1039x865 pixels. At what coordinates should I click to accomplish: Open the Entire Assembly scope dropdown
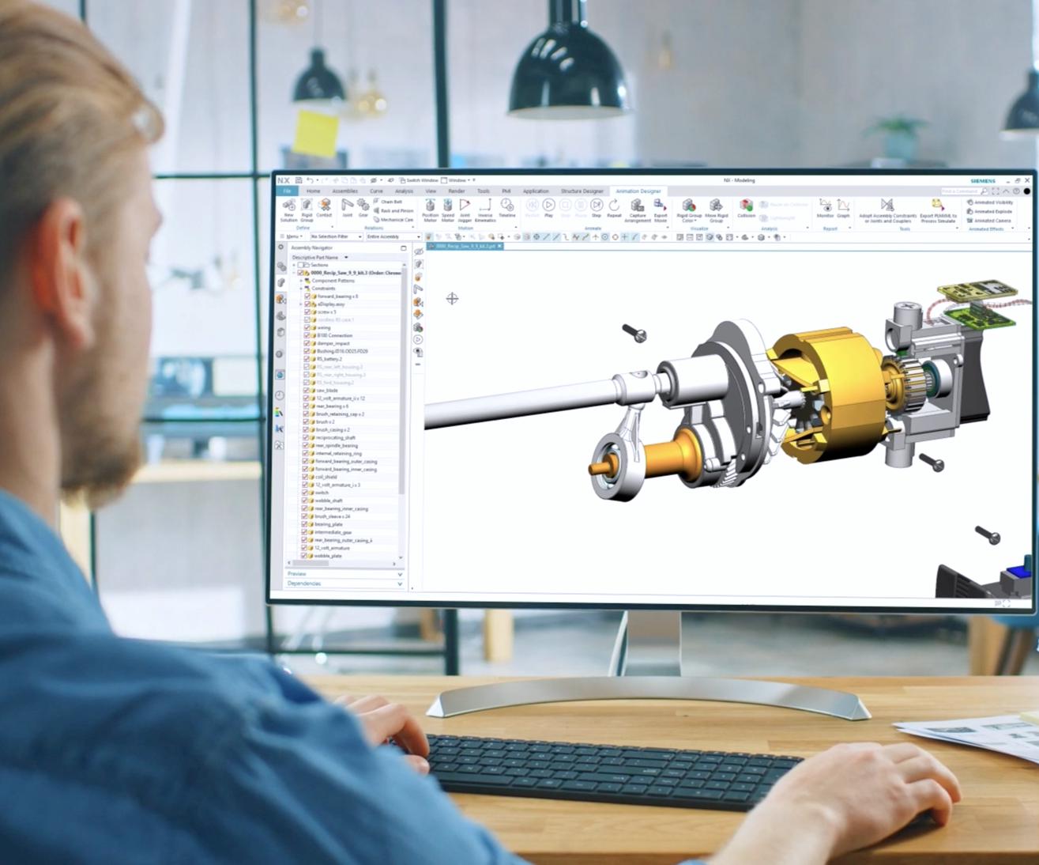(x=393, y=236)
